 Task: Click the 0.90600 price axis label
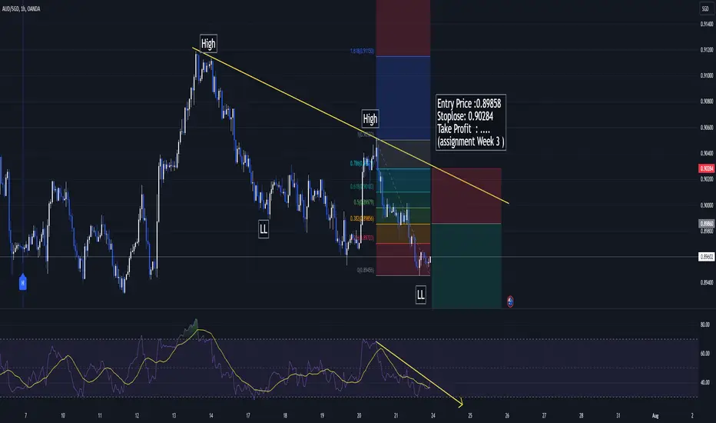[707, 128]
